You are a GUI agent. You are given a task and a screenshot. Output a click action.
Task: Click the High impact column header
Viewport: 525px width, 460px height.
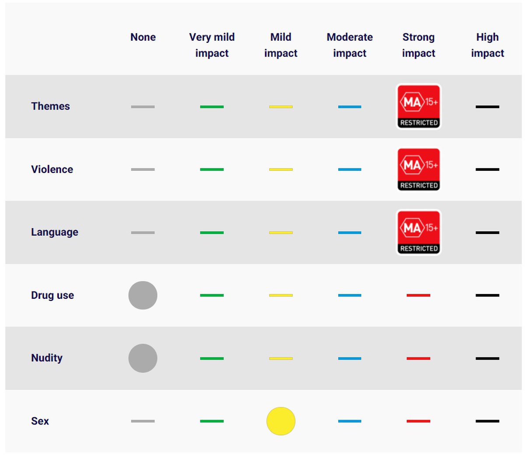487,45
